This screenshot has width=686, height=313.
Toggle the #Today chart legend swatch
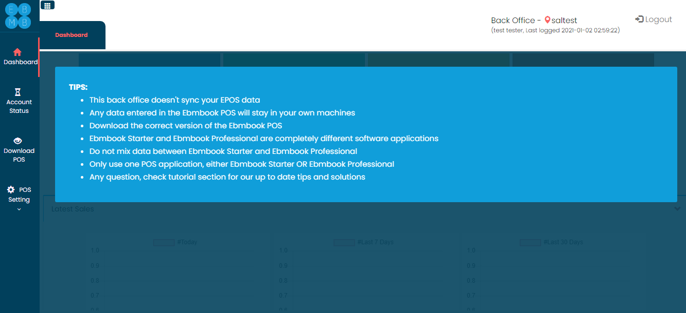coord(164,242)
